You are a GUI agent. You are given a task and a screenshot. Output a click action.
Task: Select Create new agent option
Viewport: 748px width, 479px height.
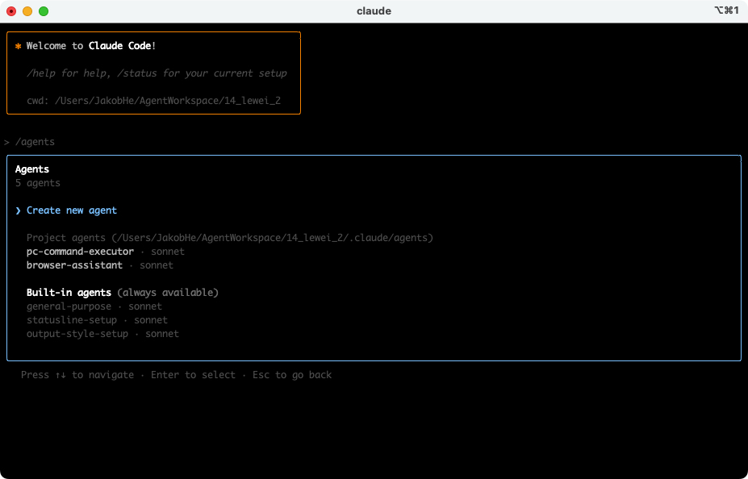(71, 210)
